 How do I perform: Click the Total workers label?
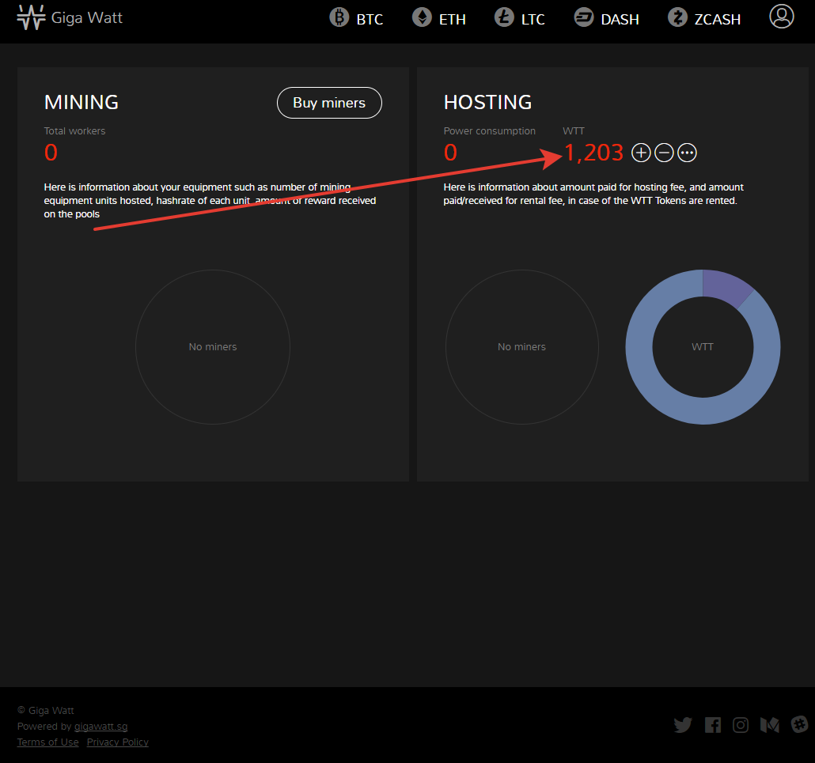[x=74, y=131]
